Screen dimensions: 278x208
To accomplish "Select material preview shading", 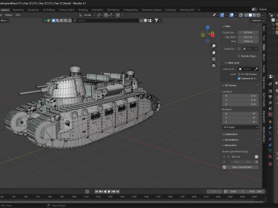I will [254, 15].
